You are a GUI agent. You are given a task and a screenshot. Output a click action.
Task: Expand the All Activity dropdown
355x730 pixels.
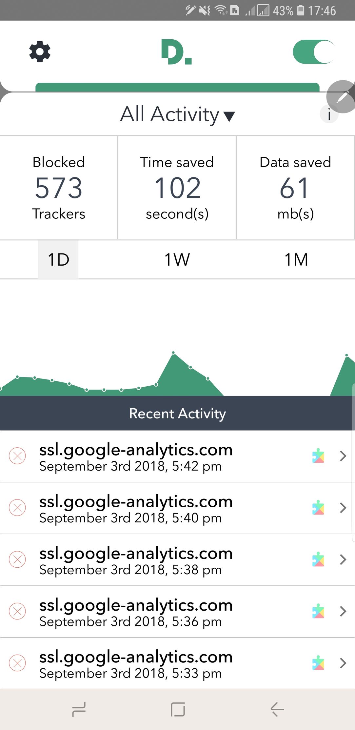[177, 114]
